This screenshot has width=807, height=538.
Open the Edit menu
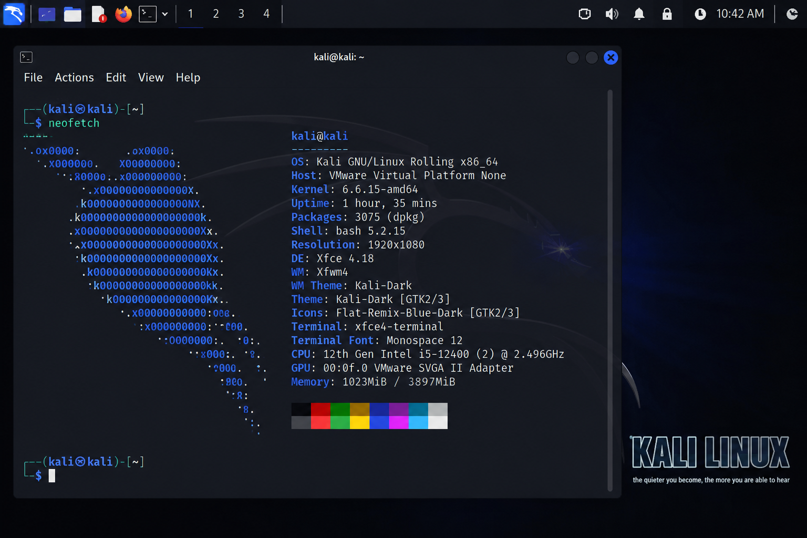[116, 78]
